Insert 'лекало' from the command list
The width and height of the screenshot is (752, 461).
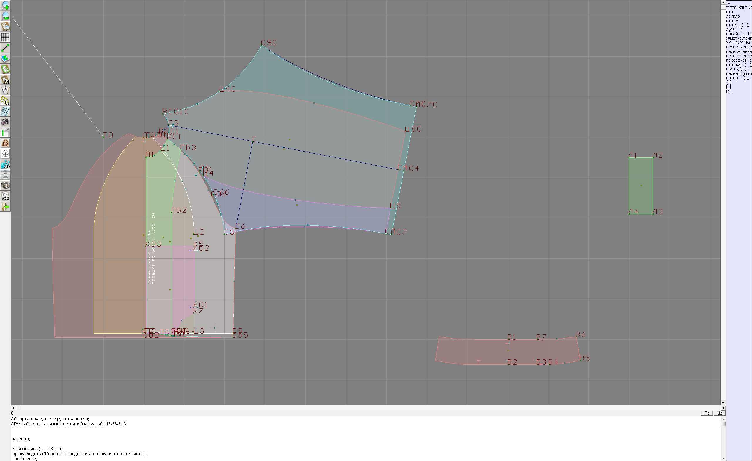pos(733,16)
